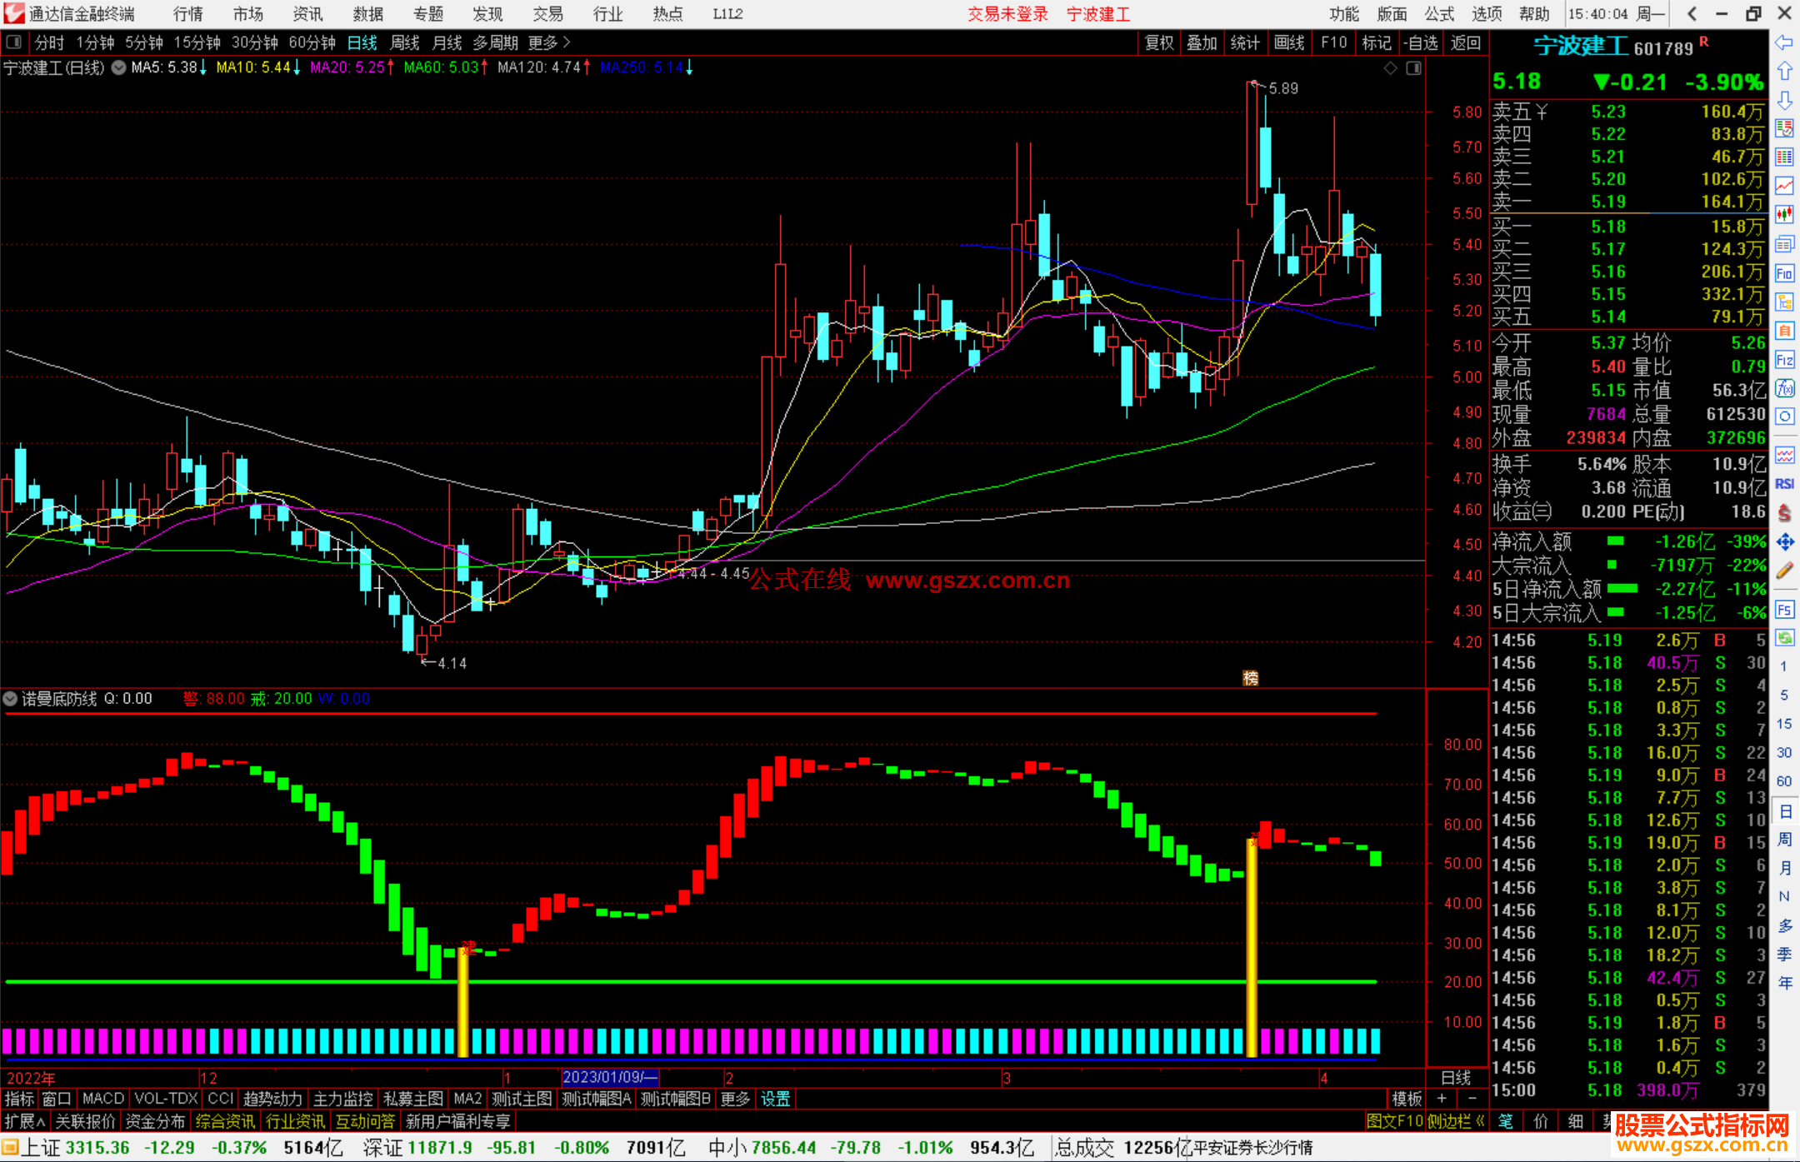Click the 画线 drawing button

[x=1289, y=42]
